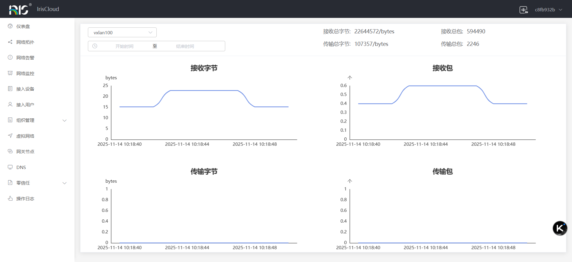Open the c8fb932b user account dropdown
This screenshot has height=262, width=572.
548,10
